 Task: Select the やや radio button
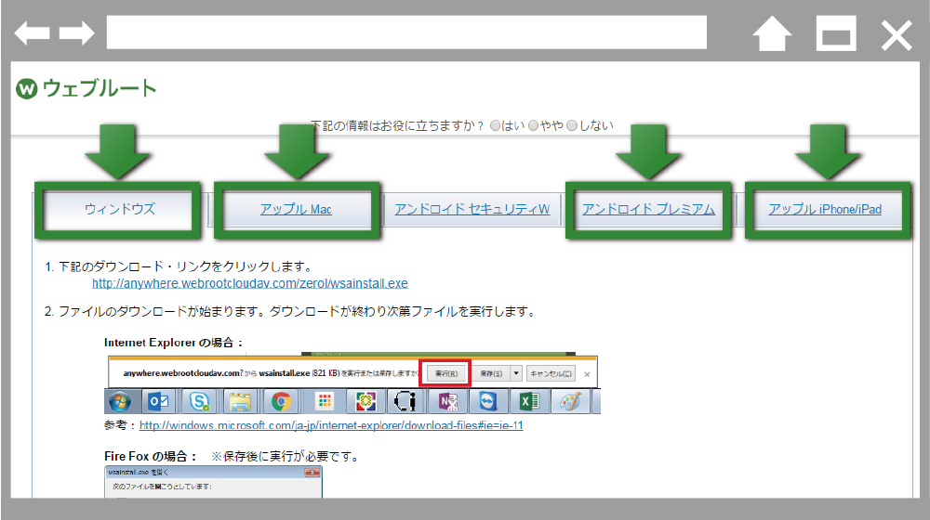[533, 125]
